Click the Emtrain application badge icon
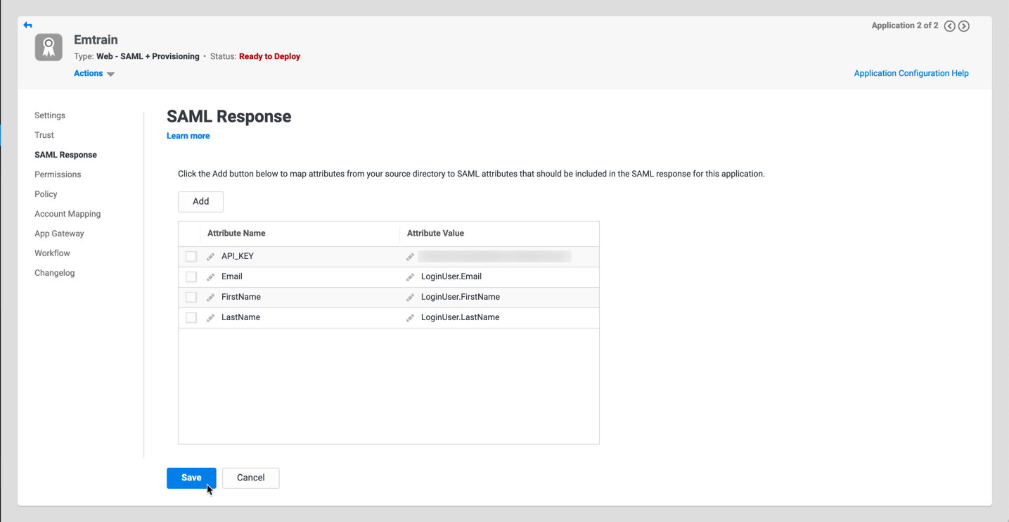The image size is (1009, 522). coord(48,47)
